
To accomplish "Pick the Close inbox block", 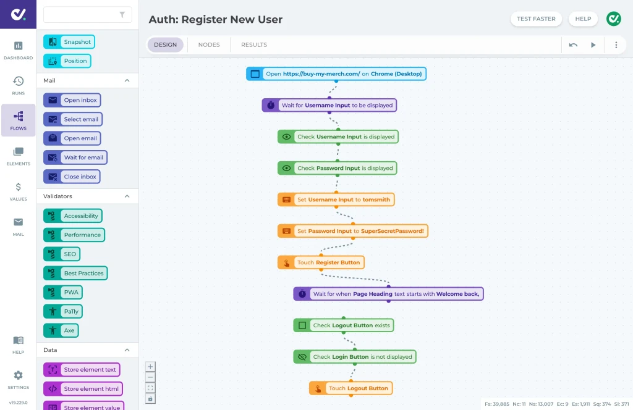I will 72,177.
